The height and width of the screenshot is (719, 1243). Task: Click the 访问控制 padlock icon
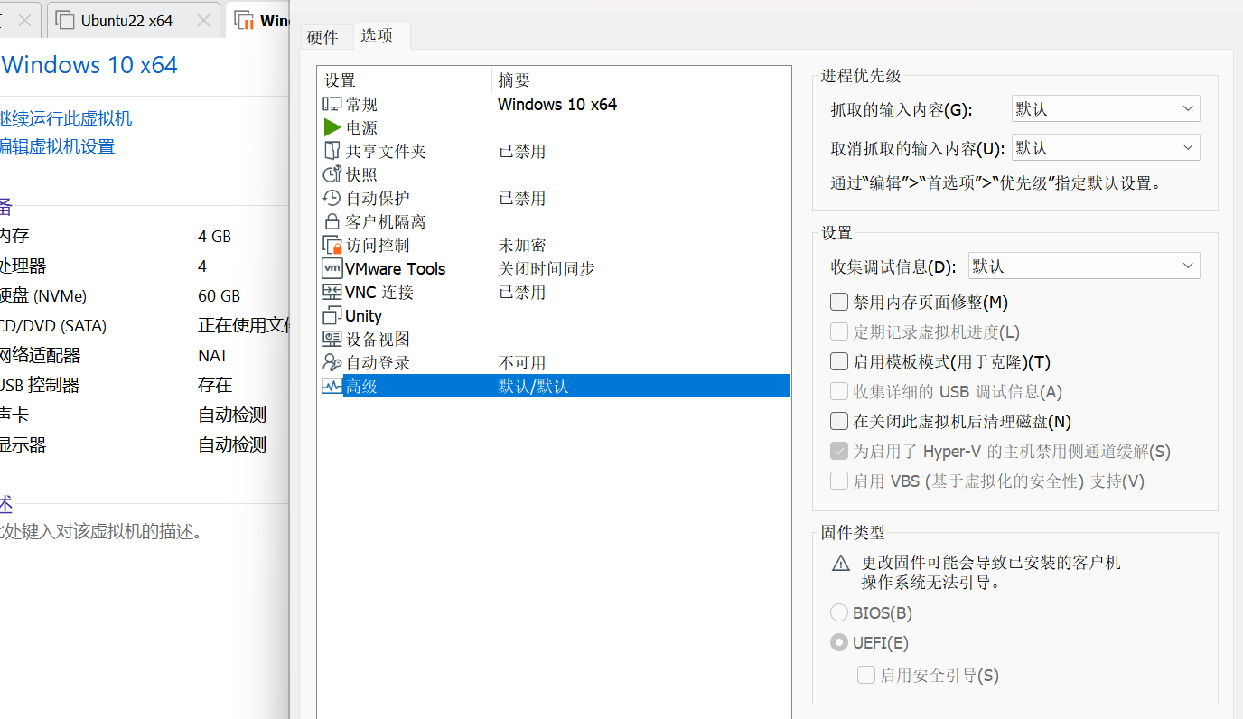332,246
